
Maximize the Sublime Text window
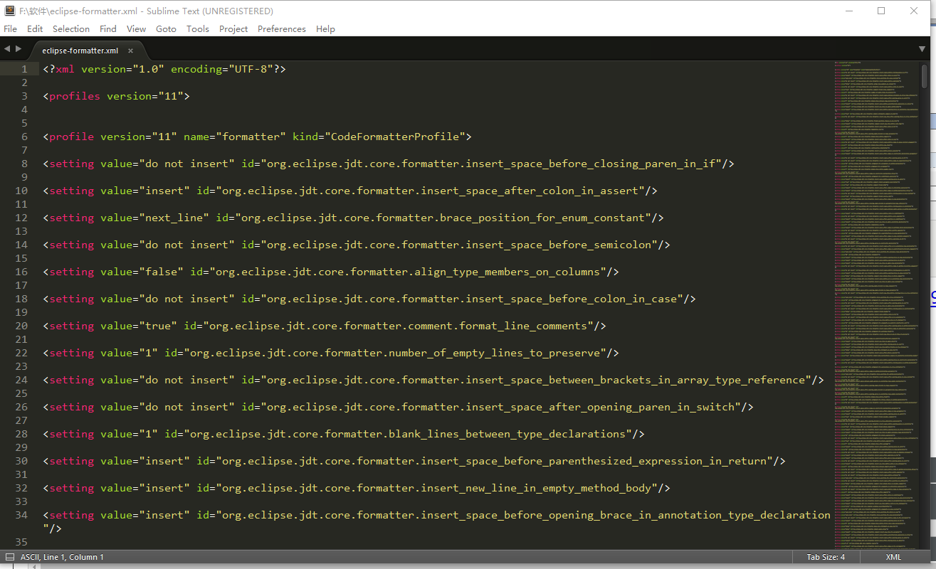point(881,11)
